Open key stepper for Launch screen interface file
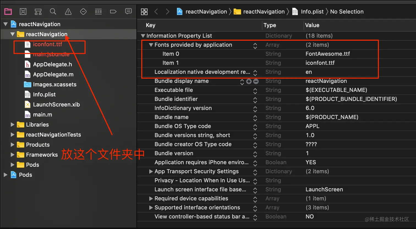Image resolution: width=416 pixels, height=229 pixels. (x=255, y=190)
